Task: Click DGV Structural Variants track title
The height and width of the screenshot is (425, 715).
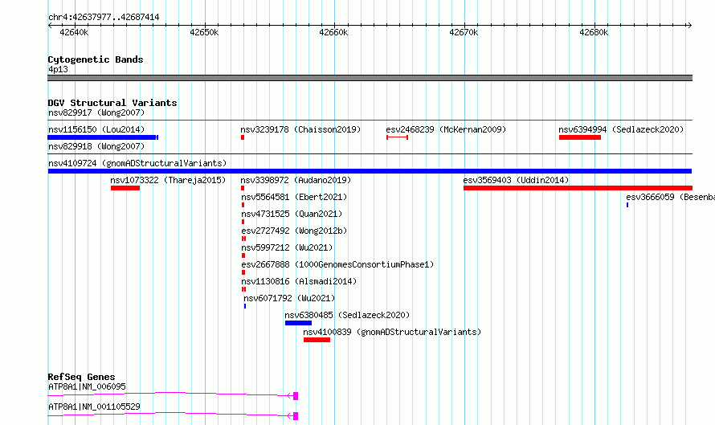Action: click(112, 103)
